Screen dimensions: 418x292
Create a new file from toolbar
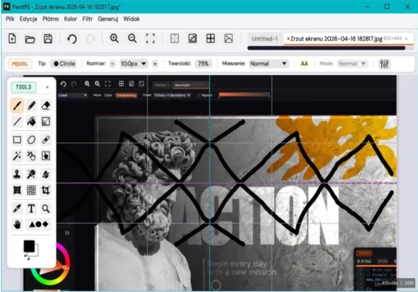12,38
